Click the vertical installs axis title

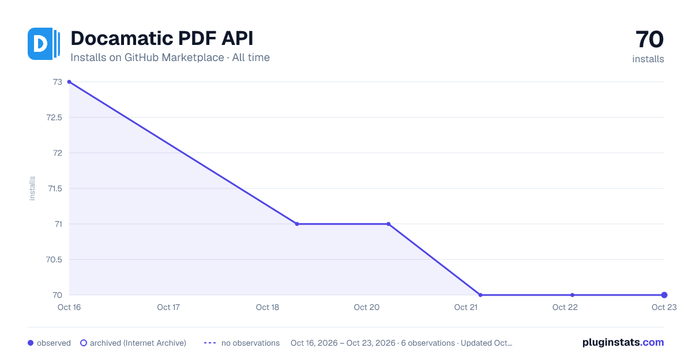32,188
